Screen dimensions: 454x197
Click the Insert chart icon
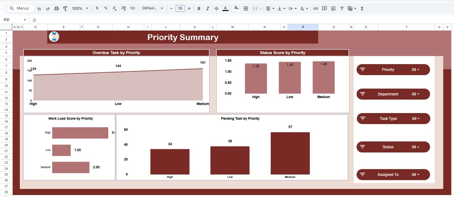333,9
